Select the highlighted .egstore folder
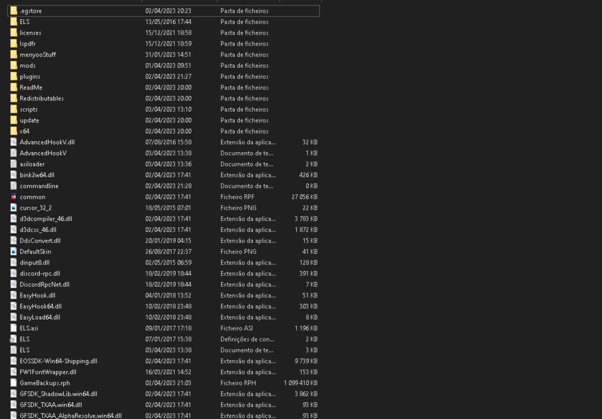 click(x=31, y=10)
